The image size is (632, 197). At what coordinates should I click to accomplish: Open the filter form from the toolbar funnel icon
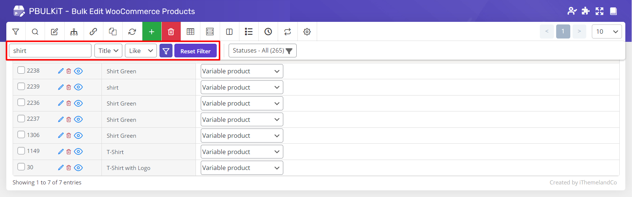[x=16, y=32]
